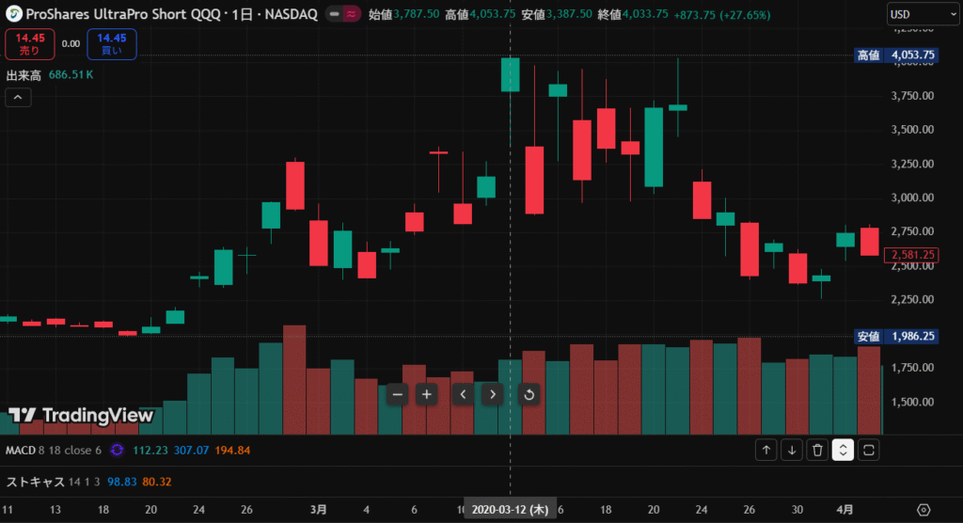Zoom in the chart with the plus button
Image resolution: width=963 pixels, height=523 pixels.
coord(427,394)
